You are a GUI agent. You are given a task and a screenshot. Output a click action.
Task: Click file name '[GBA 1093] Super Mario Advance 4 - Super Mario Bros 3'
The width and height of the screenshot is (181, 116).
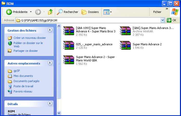click(x=96, y=30)
